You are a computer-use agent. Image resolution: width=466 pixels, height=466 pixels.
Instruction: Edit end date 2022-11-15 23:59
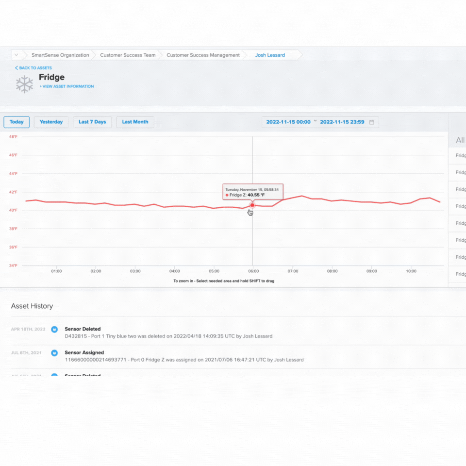point(342,122)
